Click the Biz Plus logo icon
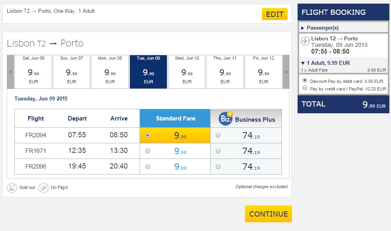The height and width of the screenshot is (231, 391). click(226, 119)
